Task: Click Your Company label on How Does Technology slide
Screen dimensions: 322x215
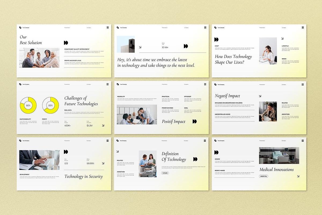Action: pos(221,28)
